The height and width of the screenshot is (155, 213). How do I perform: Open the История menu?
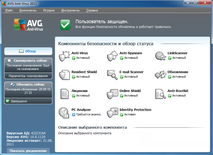tap(49, 10)
